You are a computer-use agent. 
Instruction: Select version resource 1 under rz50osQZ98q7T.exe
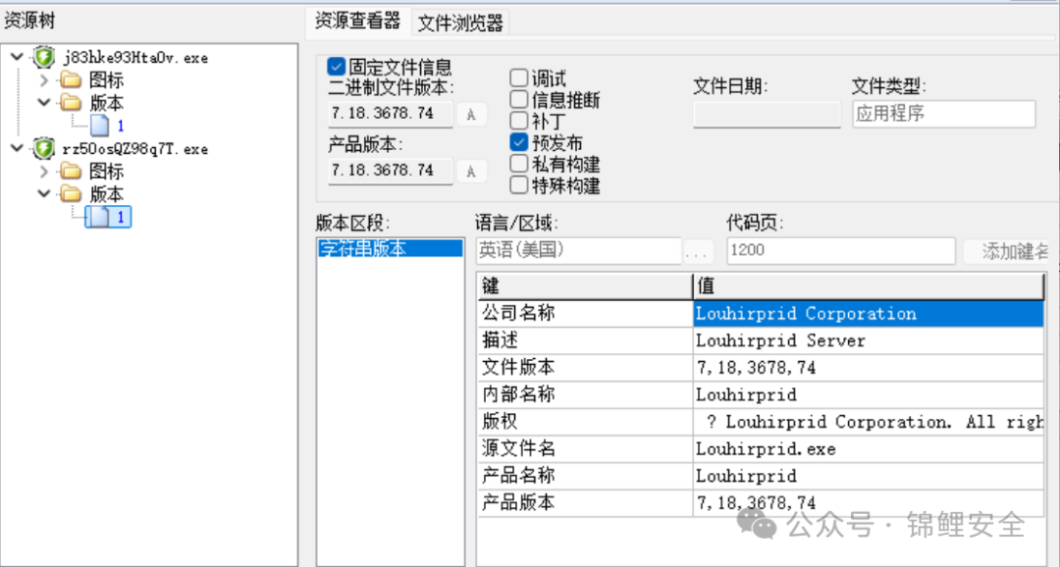(x=108, y=217)
